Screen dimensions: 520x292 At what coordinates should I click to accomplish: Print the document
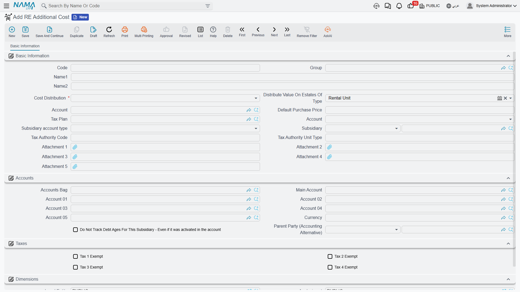click(x=125, y=32)
